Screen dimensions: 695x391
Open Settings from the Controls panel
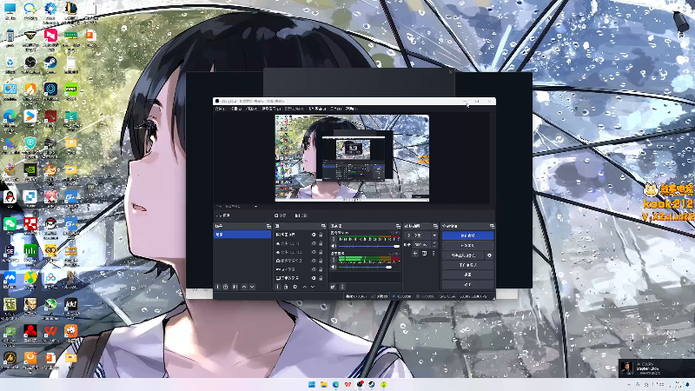[468, 275]
